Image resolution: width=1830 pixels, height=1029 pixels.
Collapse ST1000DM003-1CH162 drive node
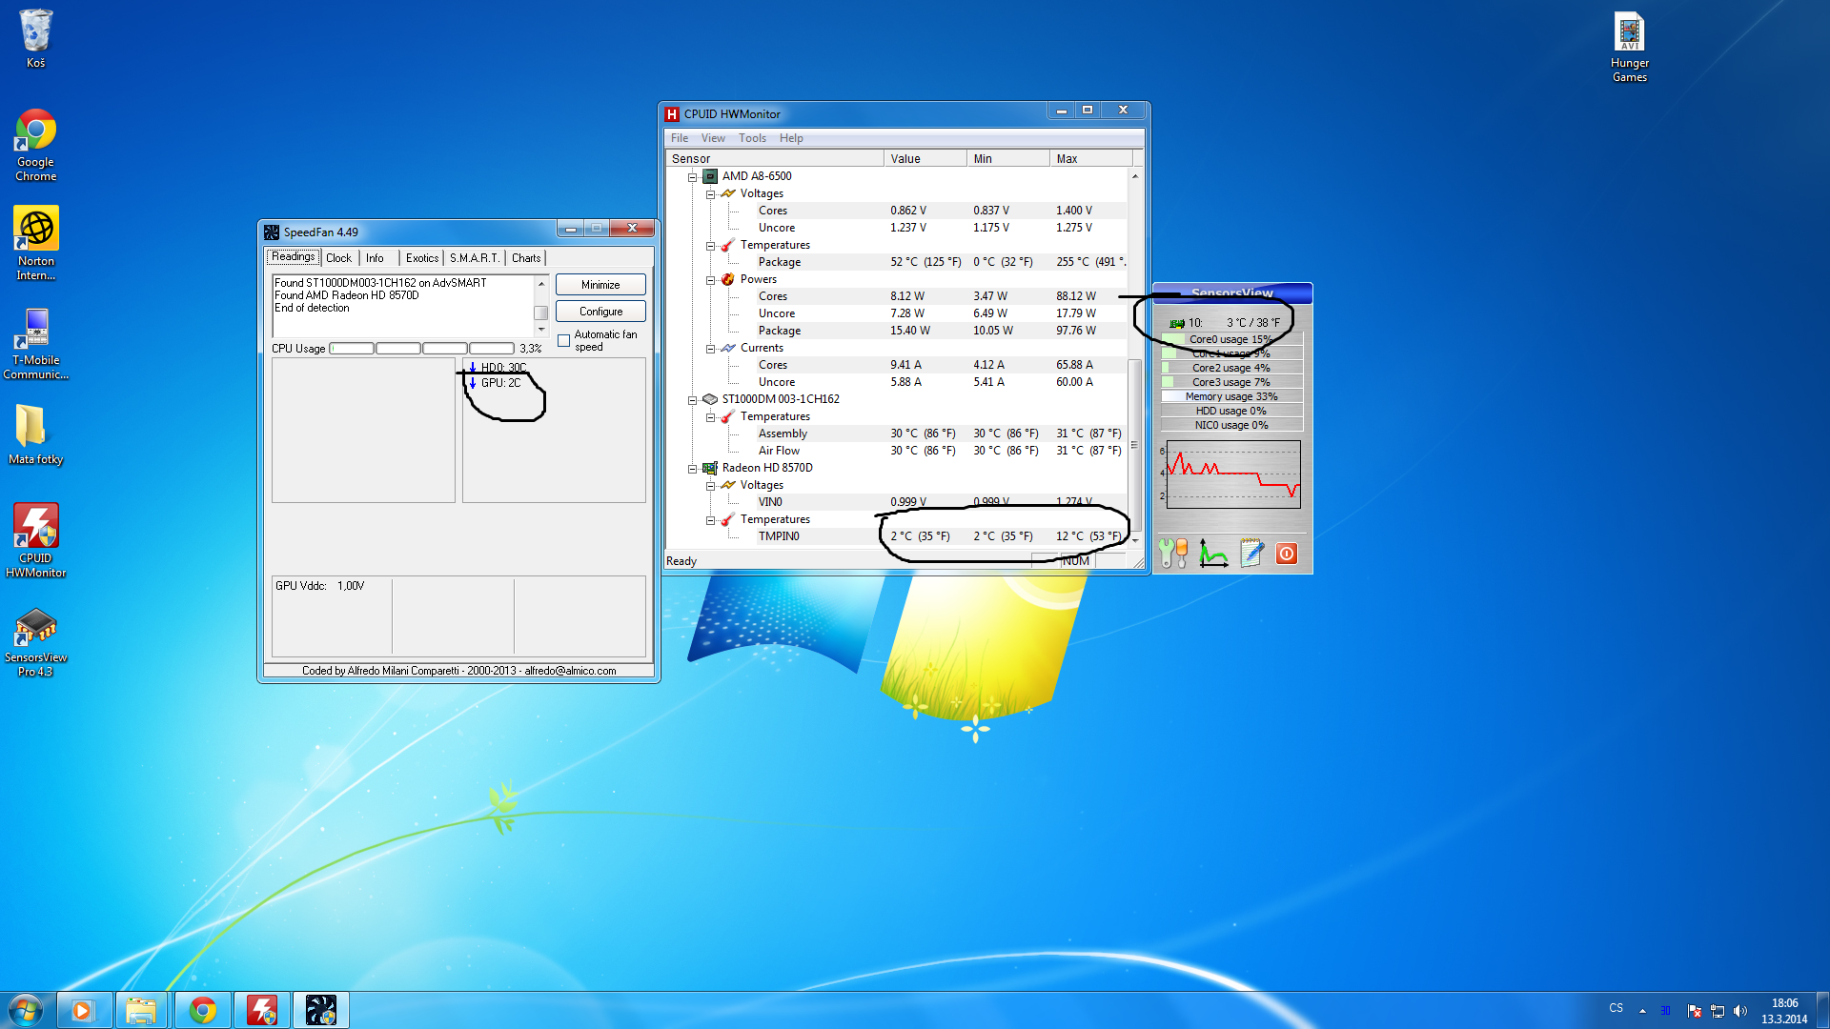coord(693,400)
